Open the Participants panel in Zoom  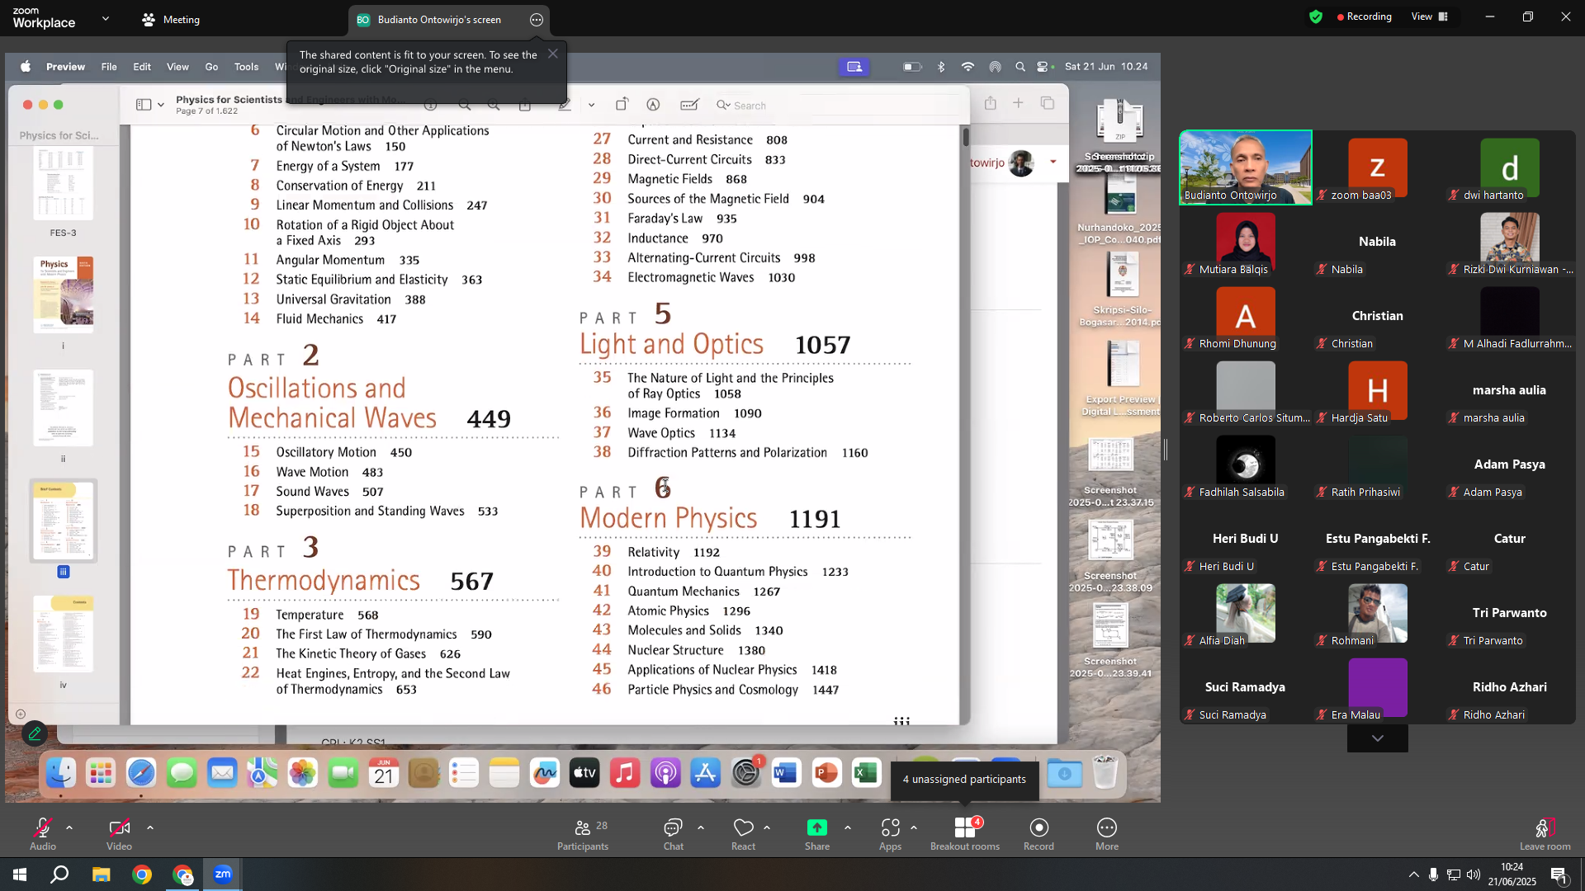pos(583,834)
